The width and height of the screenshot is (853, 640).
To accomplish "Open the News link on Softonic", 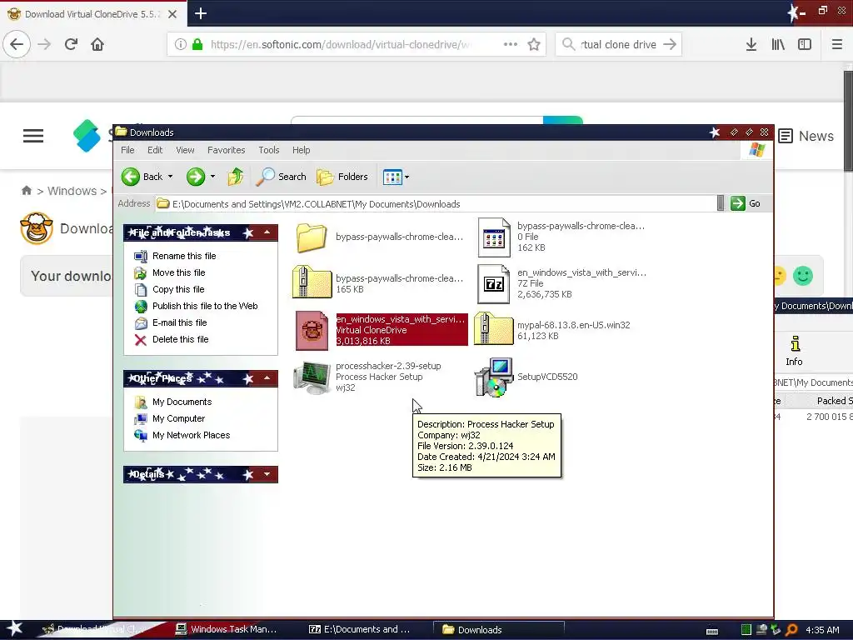I will 806,136.
